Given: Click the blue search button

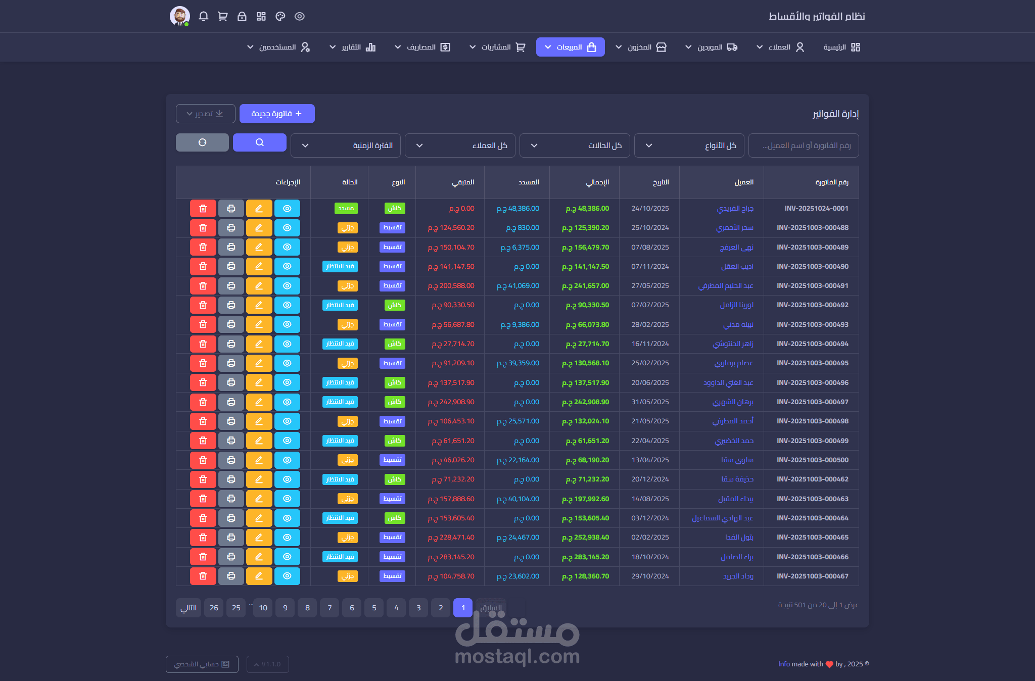Looking at the screenshot, I should click(260, 142).
